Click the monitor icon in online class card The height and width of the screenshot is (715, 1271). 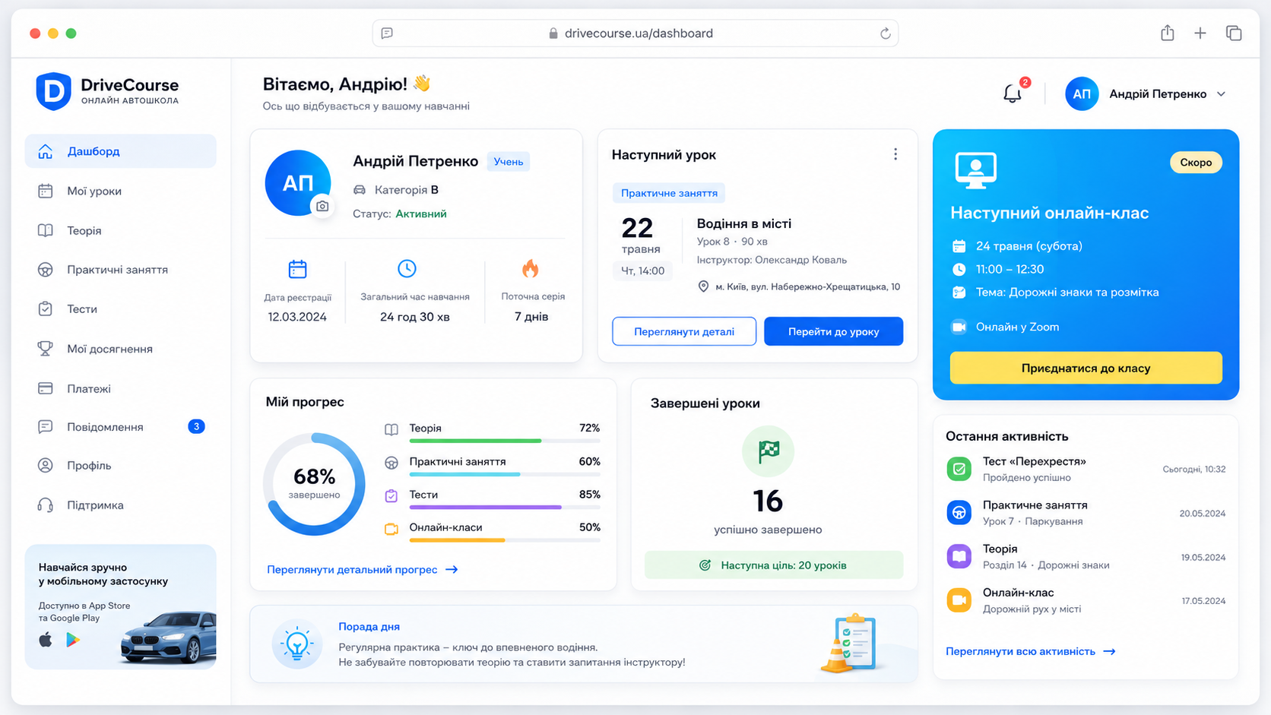tap(975, 170)
